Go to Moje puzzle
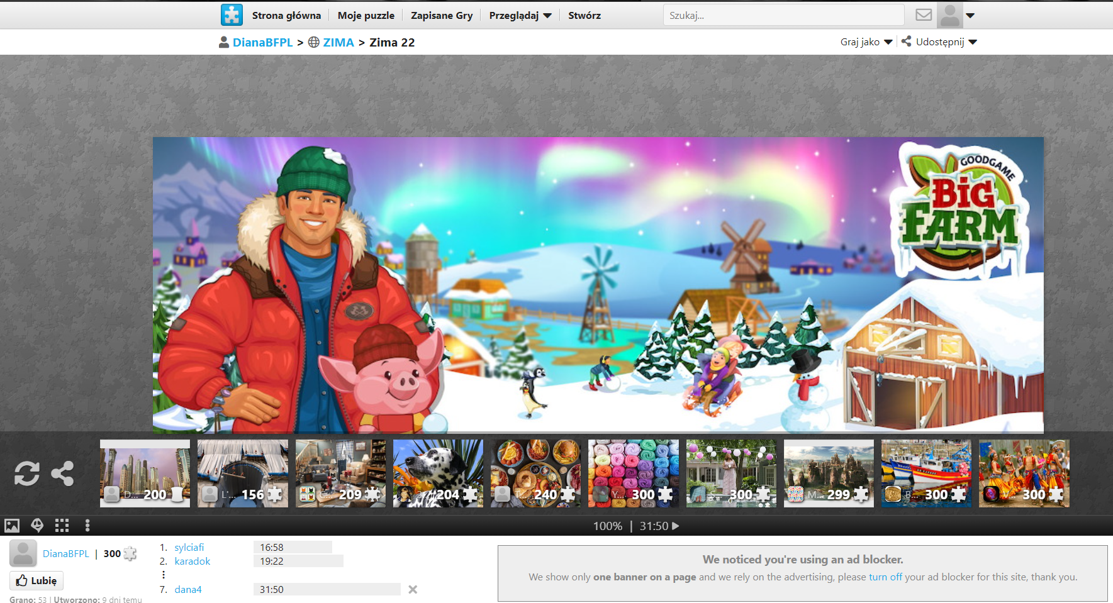Screen dimensions: 1113x603 tap(366, 16)
